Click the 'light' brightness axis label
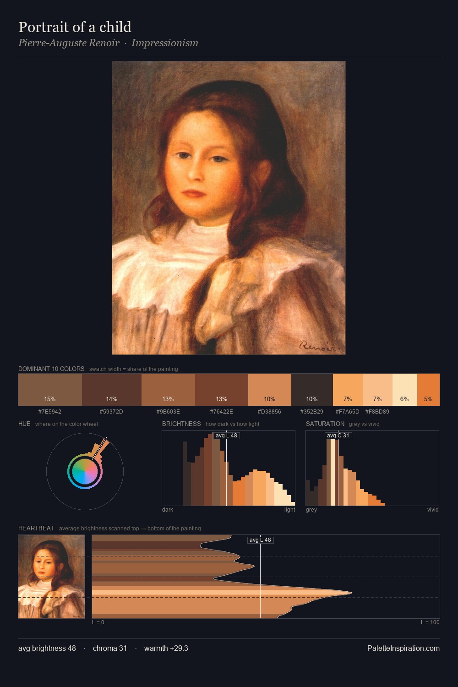Screen dimensions: 458x687 pos(290,510)
